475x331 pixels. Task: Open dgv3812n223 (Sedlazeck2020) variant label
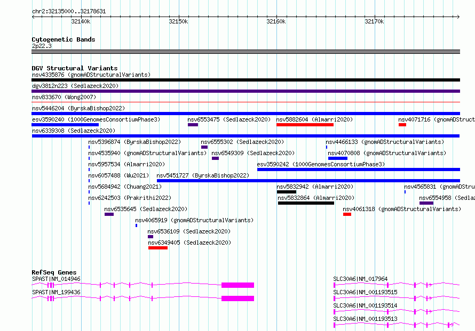75,86
